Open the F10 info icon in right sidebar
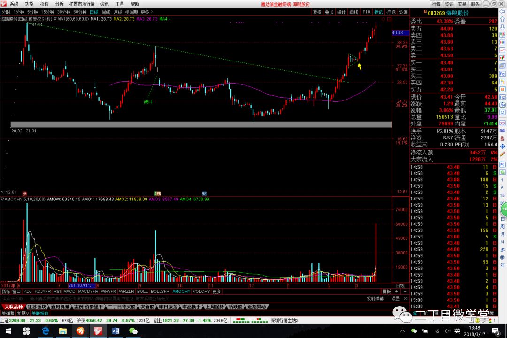This screenshot has height=338, width=507. pos(502,74)
